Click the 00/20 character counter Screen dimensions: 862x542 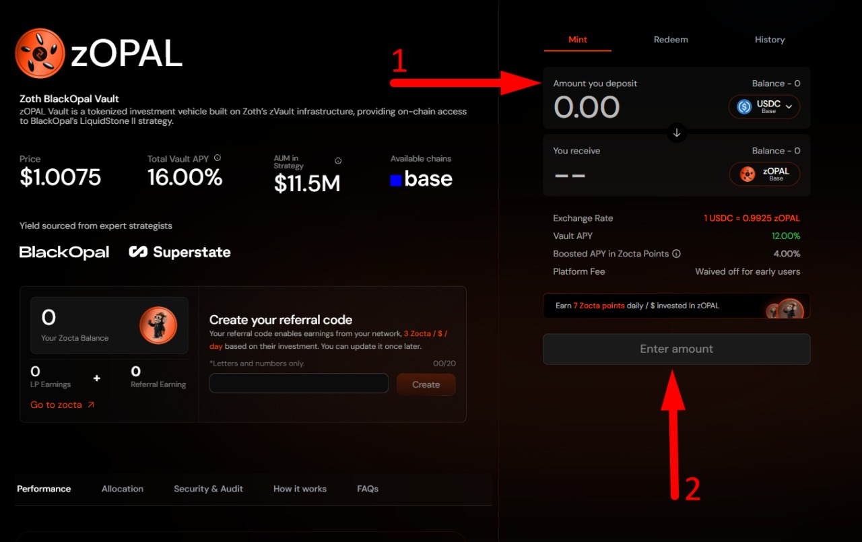444,364
